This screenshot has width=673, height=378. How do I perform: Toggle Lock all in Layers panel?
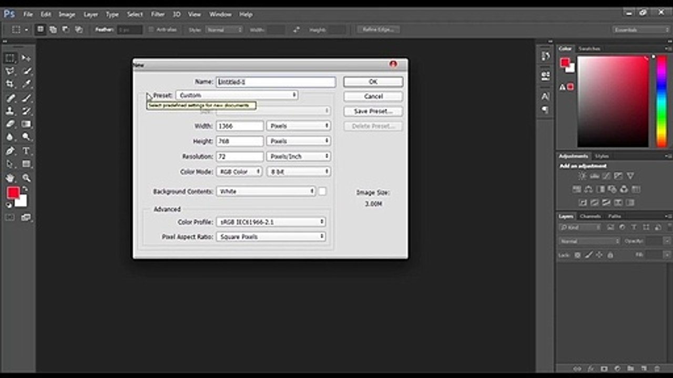coord(610,255)
